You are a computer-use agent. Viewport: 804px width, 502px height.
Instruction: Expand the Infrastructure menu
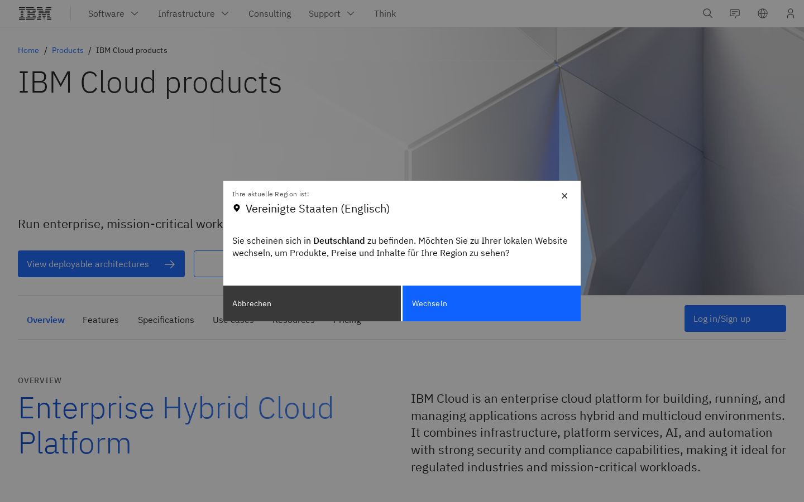coord(193,13)
